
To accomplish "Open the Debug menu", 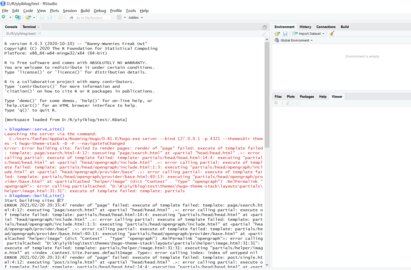I will 100,10.
